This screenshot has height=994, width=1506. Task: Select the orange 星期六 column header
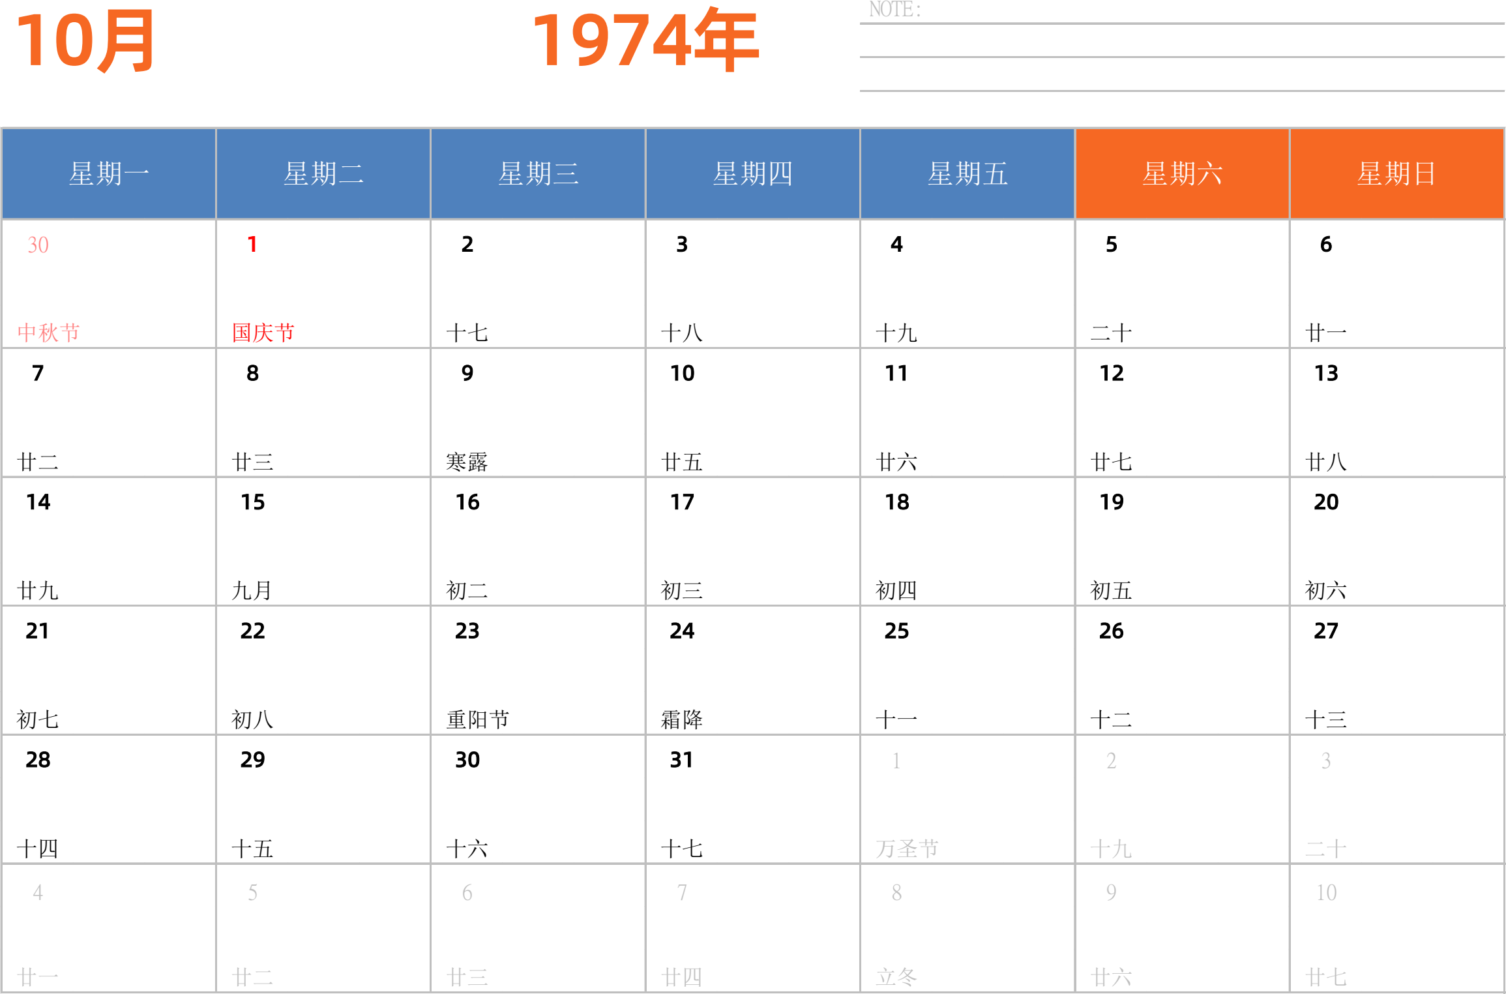tap(1182, 173)
